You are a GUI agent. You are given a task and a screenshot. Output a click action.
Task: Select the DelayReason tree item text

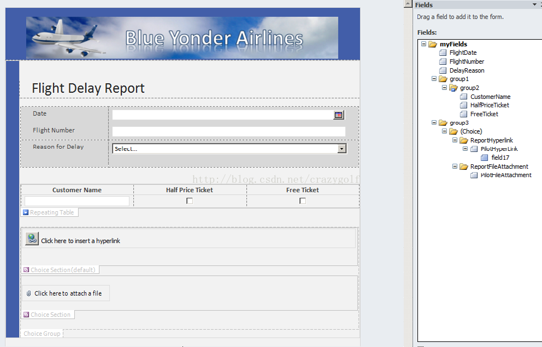click(x=466, y=70)
